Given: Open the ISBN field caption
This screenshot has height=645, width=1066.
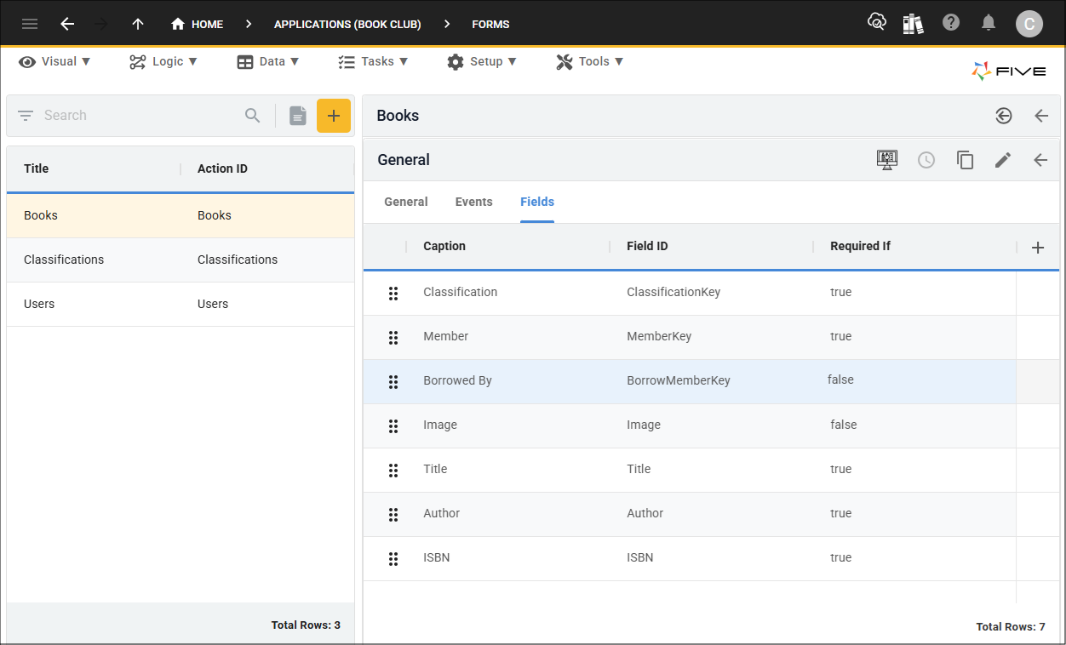Looking at the screenshot, I should pos(437,557).
